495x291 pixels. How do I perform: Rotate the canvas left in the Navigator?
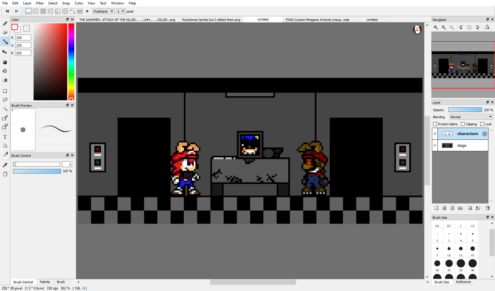pos(461,28)
